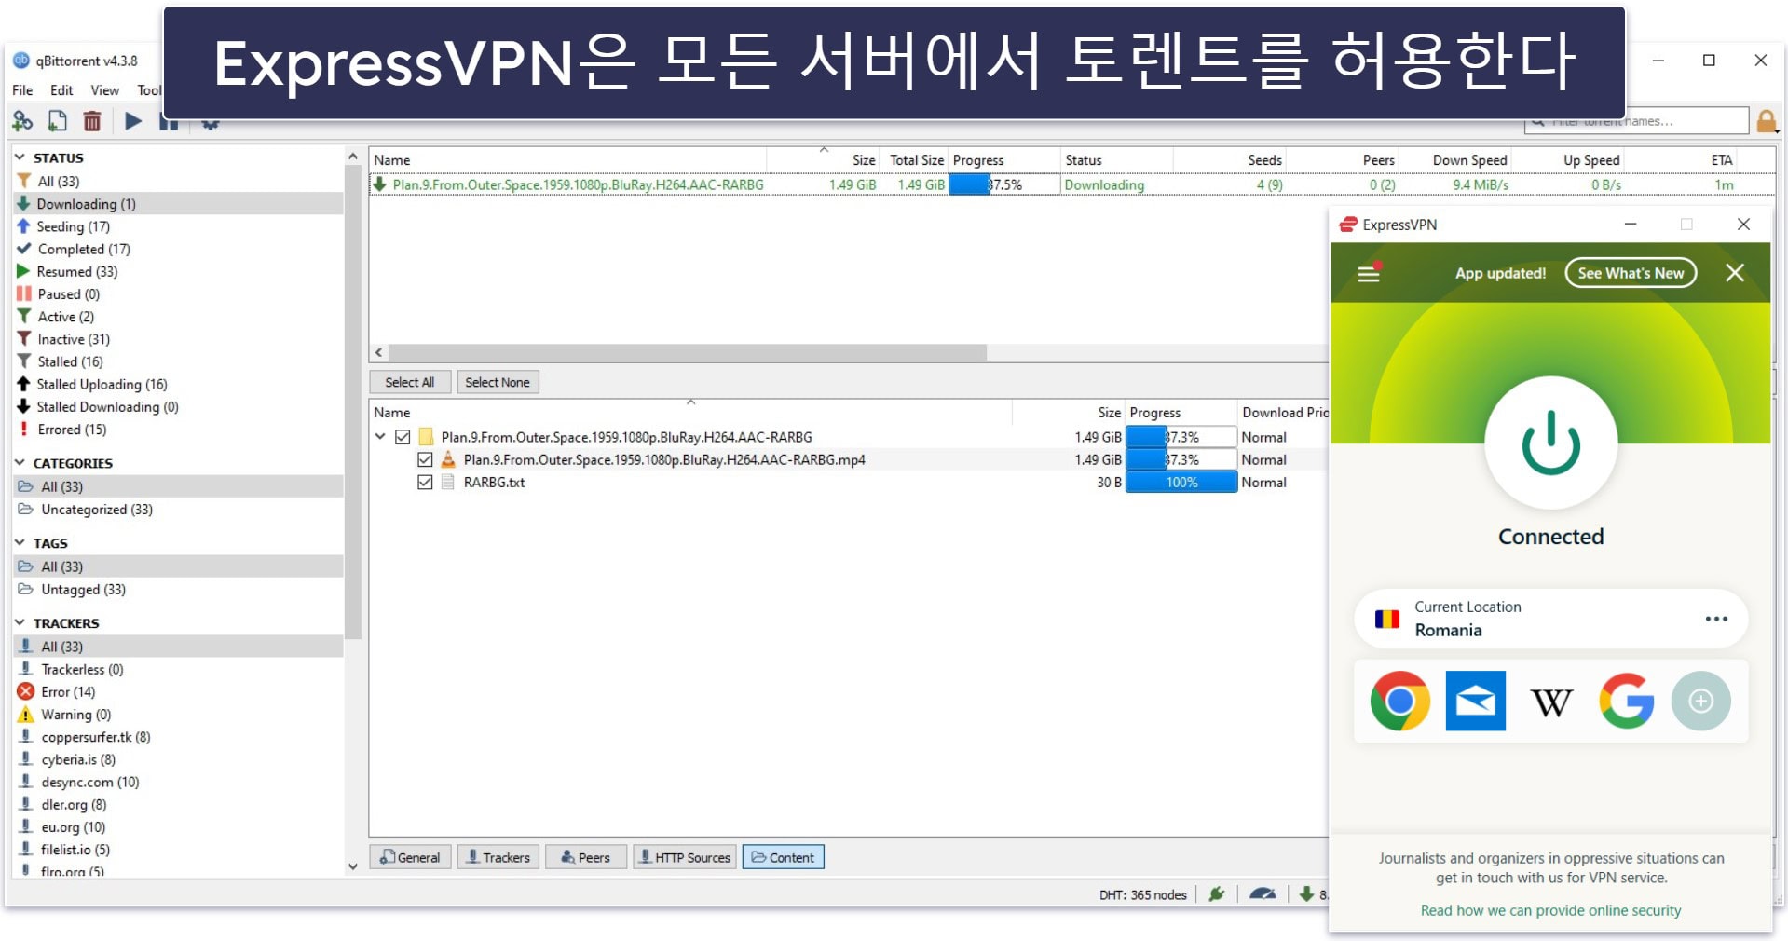Screen dimensions: 1788x941
Task: Select the Stalled Uploading (16) filter
Action: pos(178,385)
